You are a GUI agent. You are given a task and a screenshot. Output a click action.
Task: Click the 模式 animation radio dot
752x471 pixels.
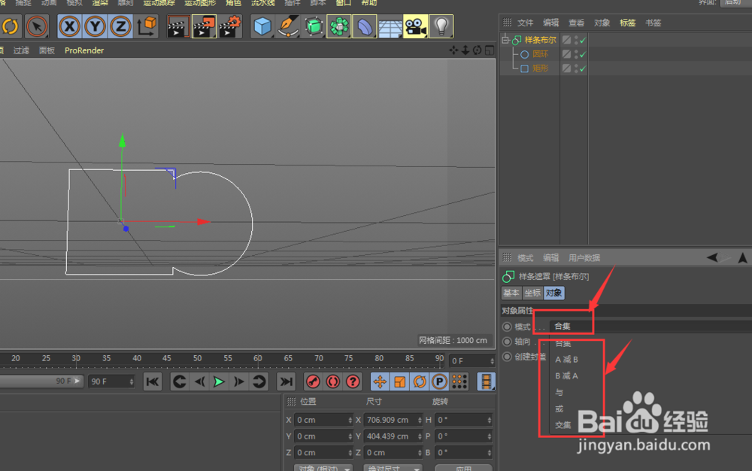[x=507, y=327]
